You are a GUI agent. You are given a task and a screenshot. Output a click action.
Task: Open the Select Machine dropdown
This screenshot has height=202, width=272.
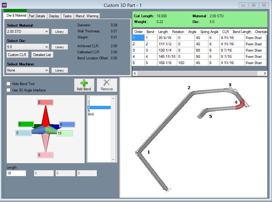point(28,70)
